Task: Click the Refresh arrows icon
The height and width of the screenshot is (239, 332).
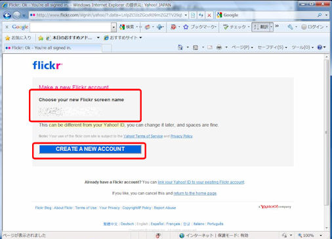Action: (201, 15)
